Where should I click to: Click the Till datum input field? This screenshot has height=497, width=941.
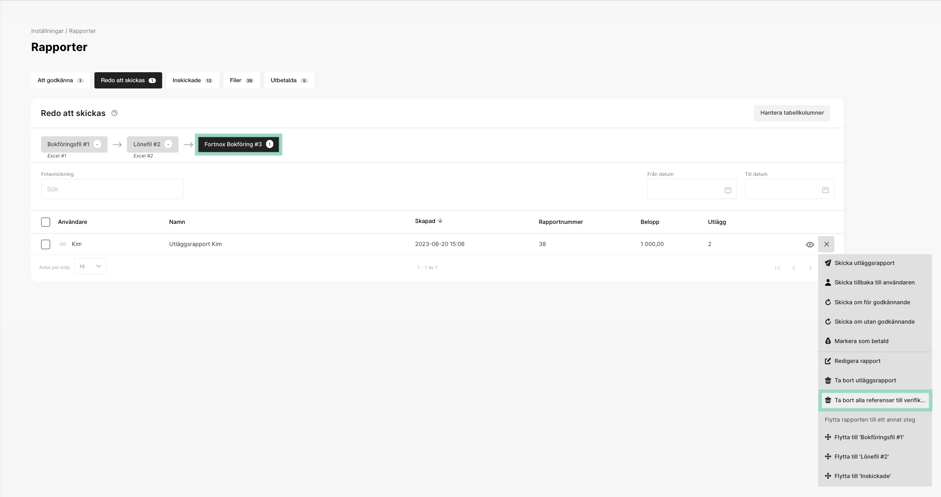[x=789, y=189]
